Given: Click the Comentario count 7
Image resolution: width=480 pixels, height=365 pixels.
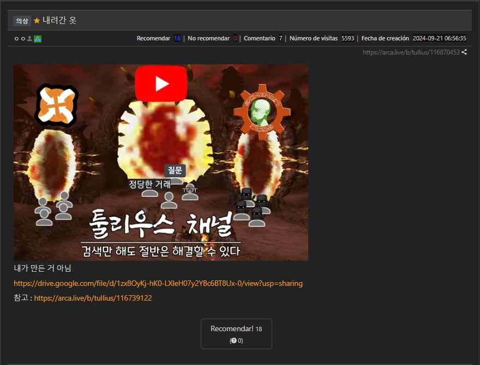Looking at the screenshot, I should pyautogui.click(x=280, y=39).
